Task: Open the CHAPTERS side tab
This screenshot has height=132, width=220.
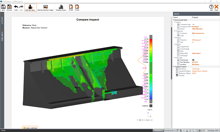Action: (x=2, y=35)
